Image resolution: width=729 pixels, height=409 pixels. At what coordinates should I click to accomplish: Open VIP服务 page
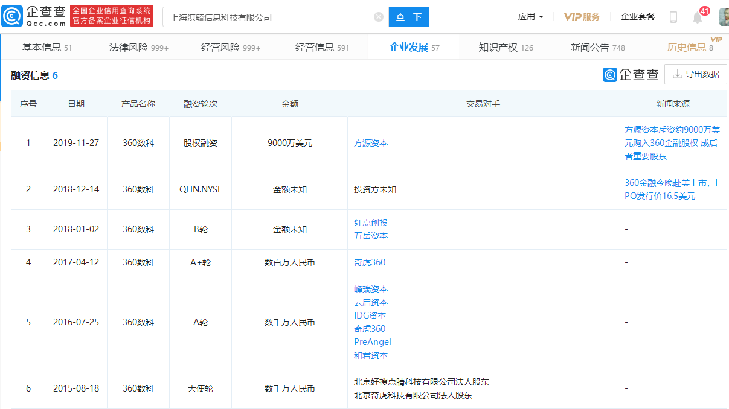pyautogui.click(x=582, y=17)
